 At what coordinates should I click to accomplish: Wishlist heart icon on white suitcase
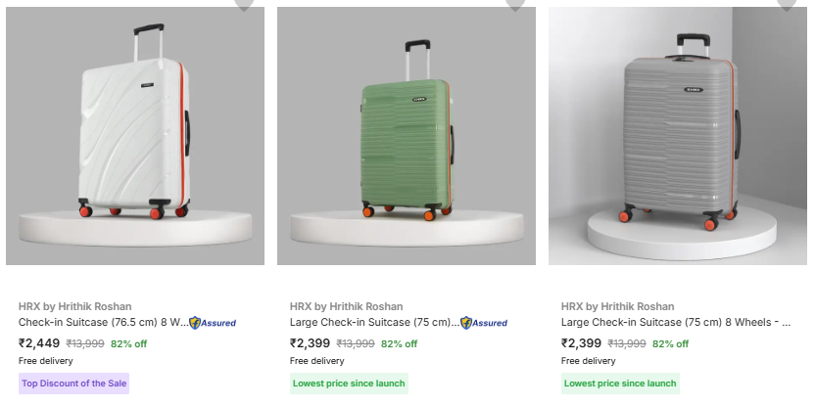point(244,4)
